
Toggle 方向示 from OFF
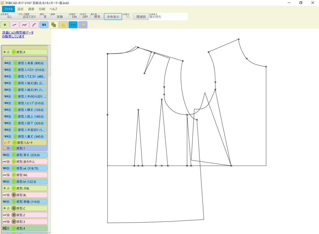click(x=85, y=16)
